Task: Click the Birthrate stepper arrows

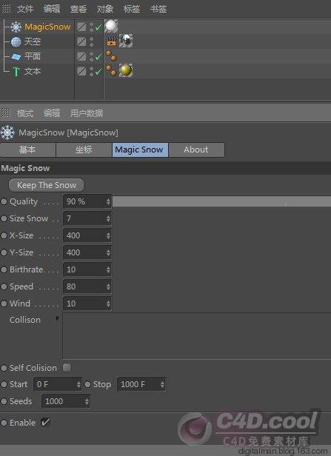Action: click(108, 269)
